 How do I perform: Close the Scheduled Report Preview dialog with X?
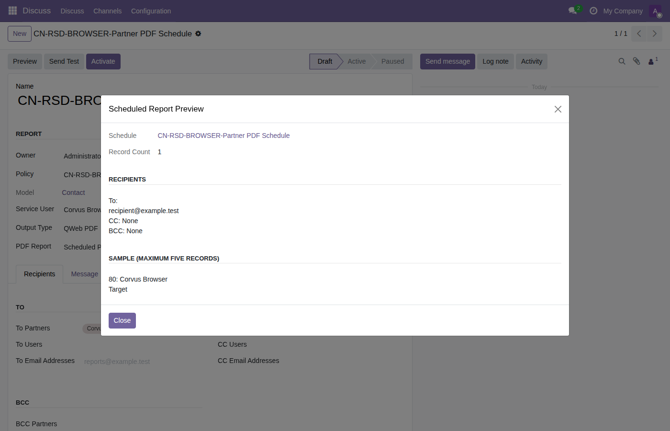(x=558, y=109)
